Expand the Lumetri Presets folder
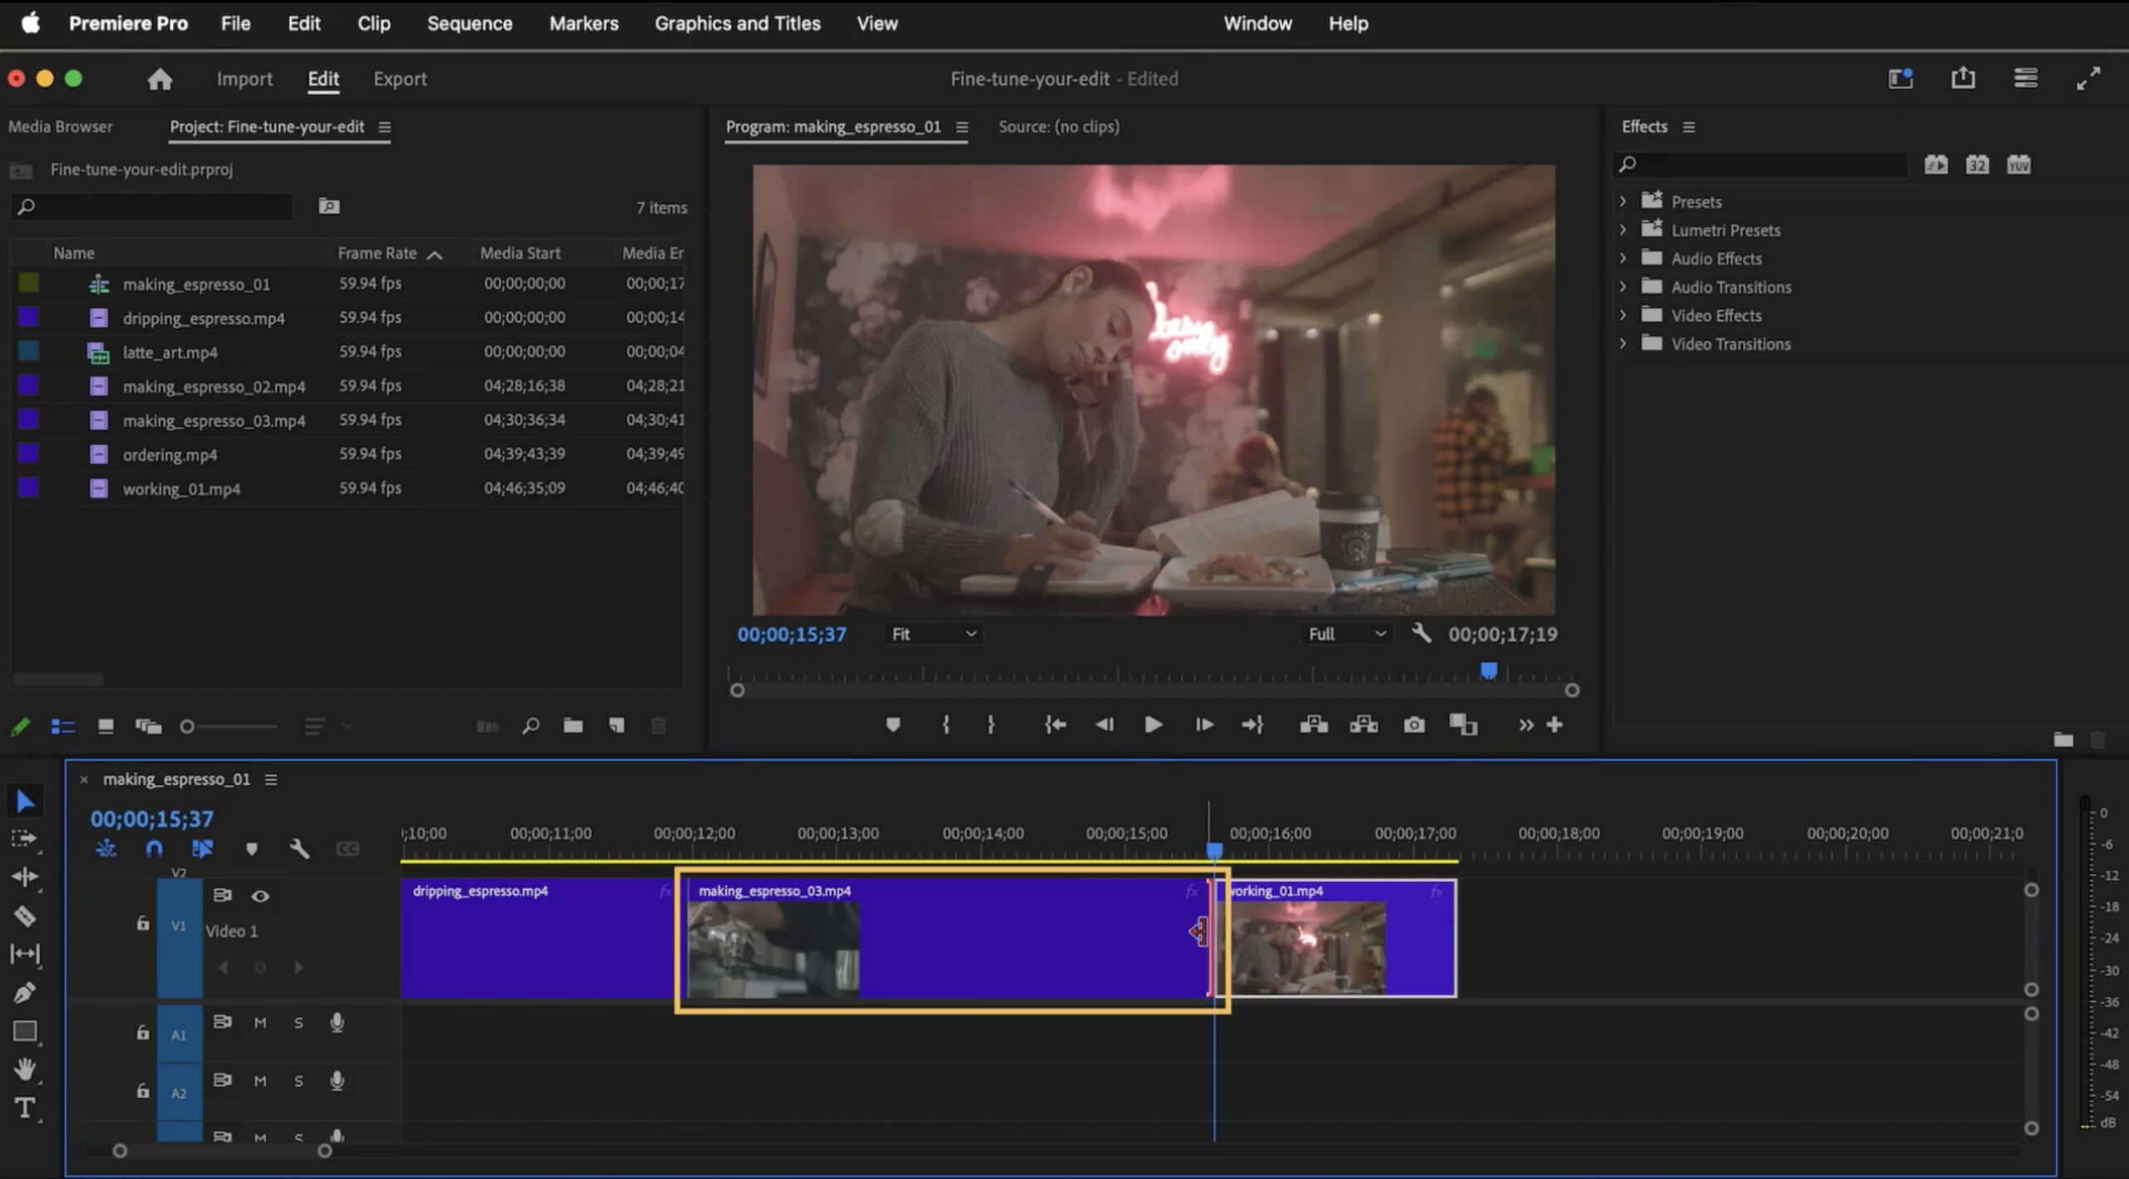The image size is (2129, 1179). tap(1623, 229)
